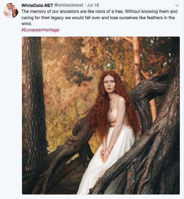The height and width of the screenshot is (199, 184).
Task: Click the word 'wind.' ending the tweet
Action: [x=27, y=24]
